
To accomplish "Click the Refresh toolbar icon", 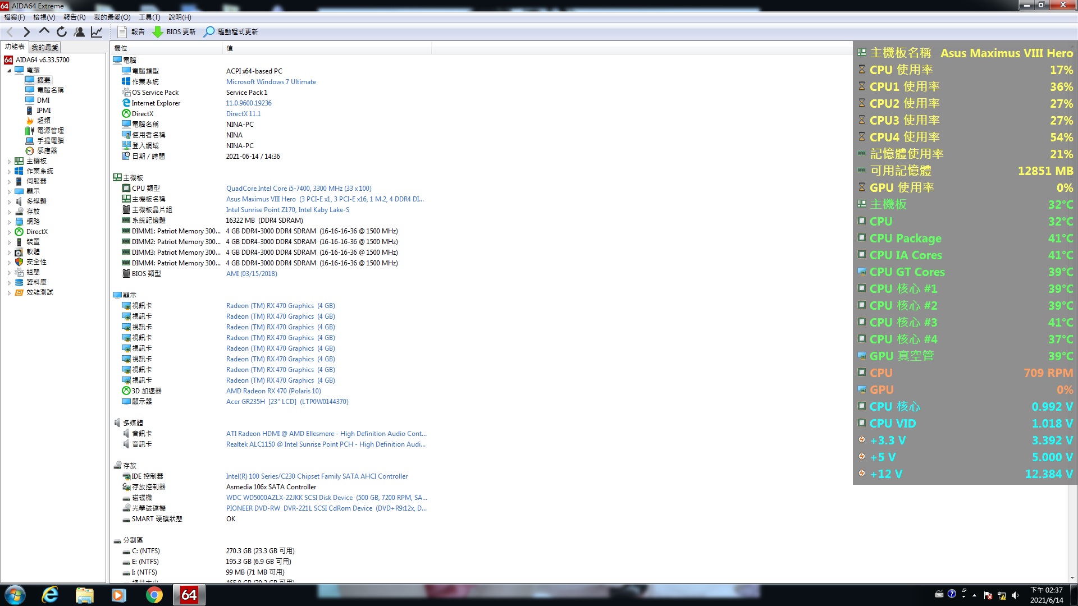I will pos(62,32).
